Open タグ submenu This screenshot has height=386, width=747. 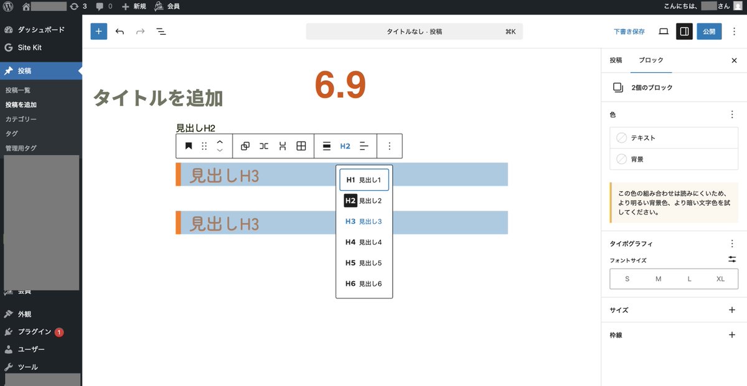tap(11, 133)
